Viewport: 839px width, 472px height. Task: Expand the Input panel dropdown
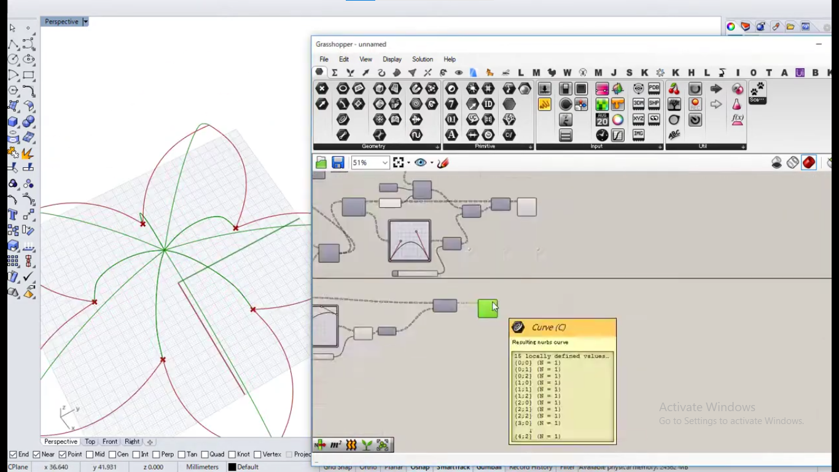[661, 147]
